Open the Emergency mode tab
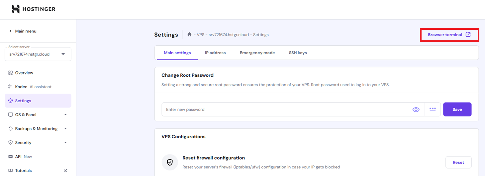This screenshot has height=176, width=485. [x=257, y=53]
